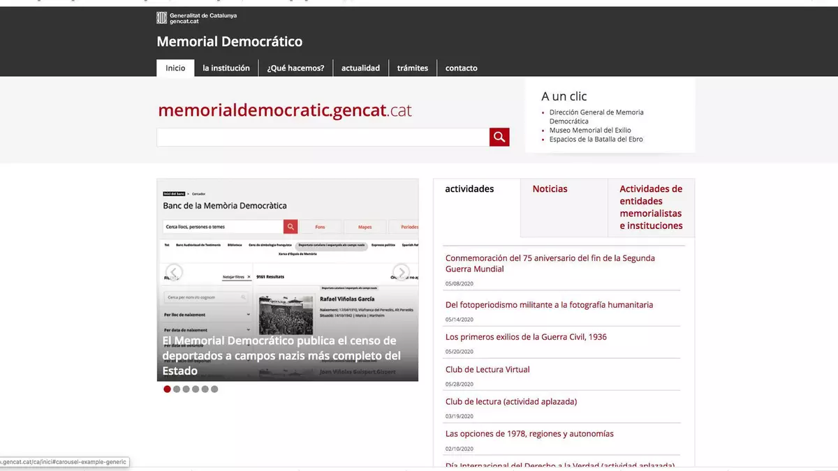Screen dimensions: 838x471
Task: Open 'Espacios de la Batalla del Ebro' link
Action: pyautogui.click(x=596, y=140)
